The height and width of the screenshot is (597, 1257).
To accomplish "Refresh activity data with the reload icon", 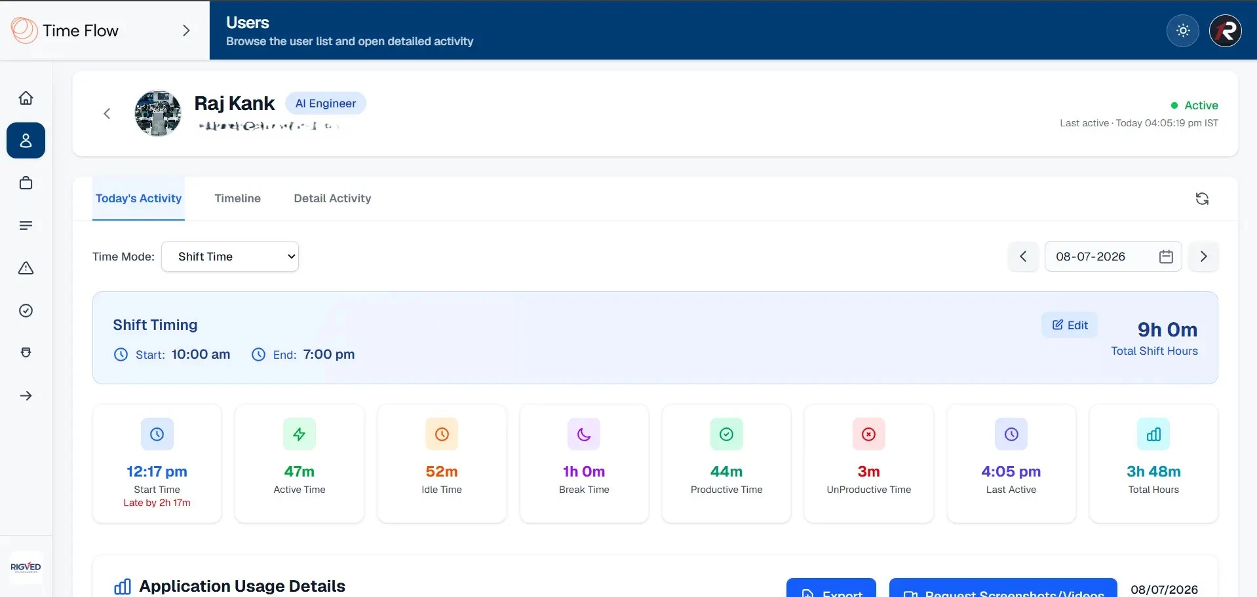I will pos(1202,199).
